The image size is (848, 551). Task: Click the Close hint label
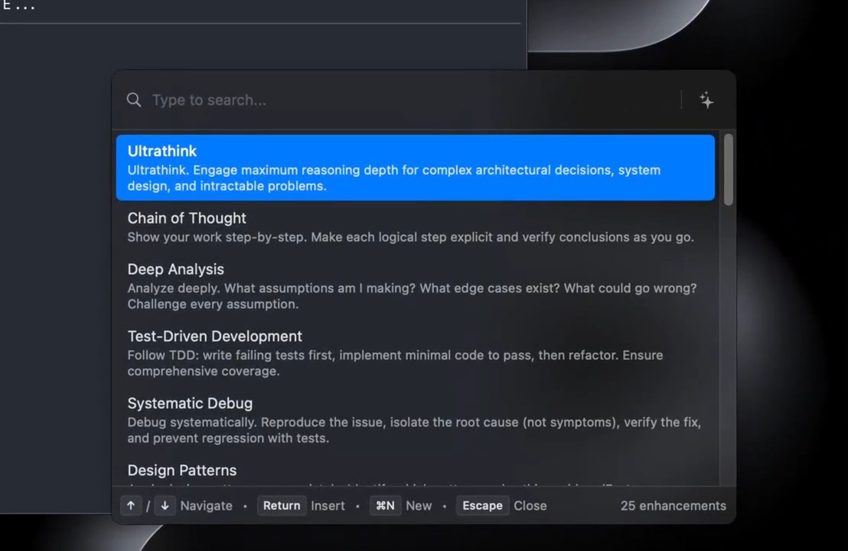530,506
